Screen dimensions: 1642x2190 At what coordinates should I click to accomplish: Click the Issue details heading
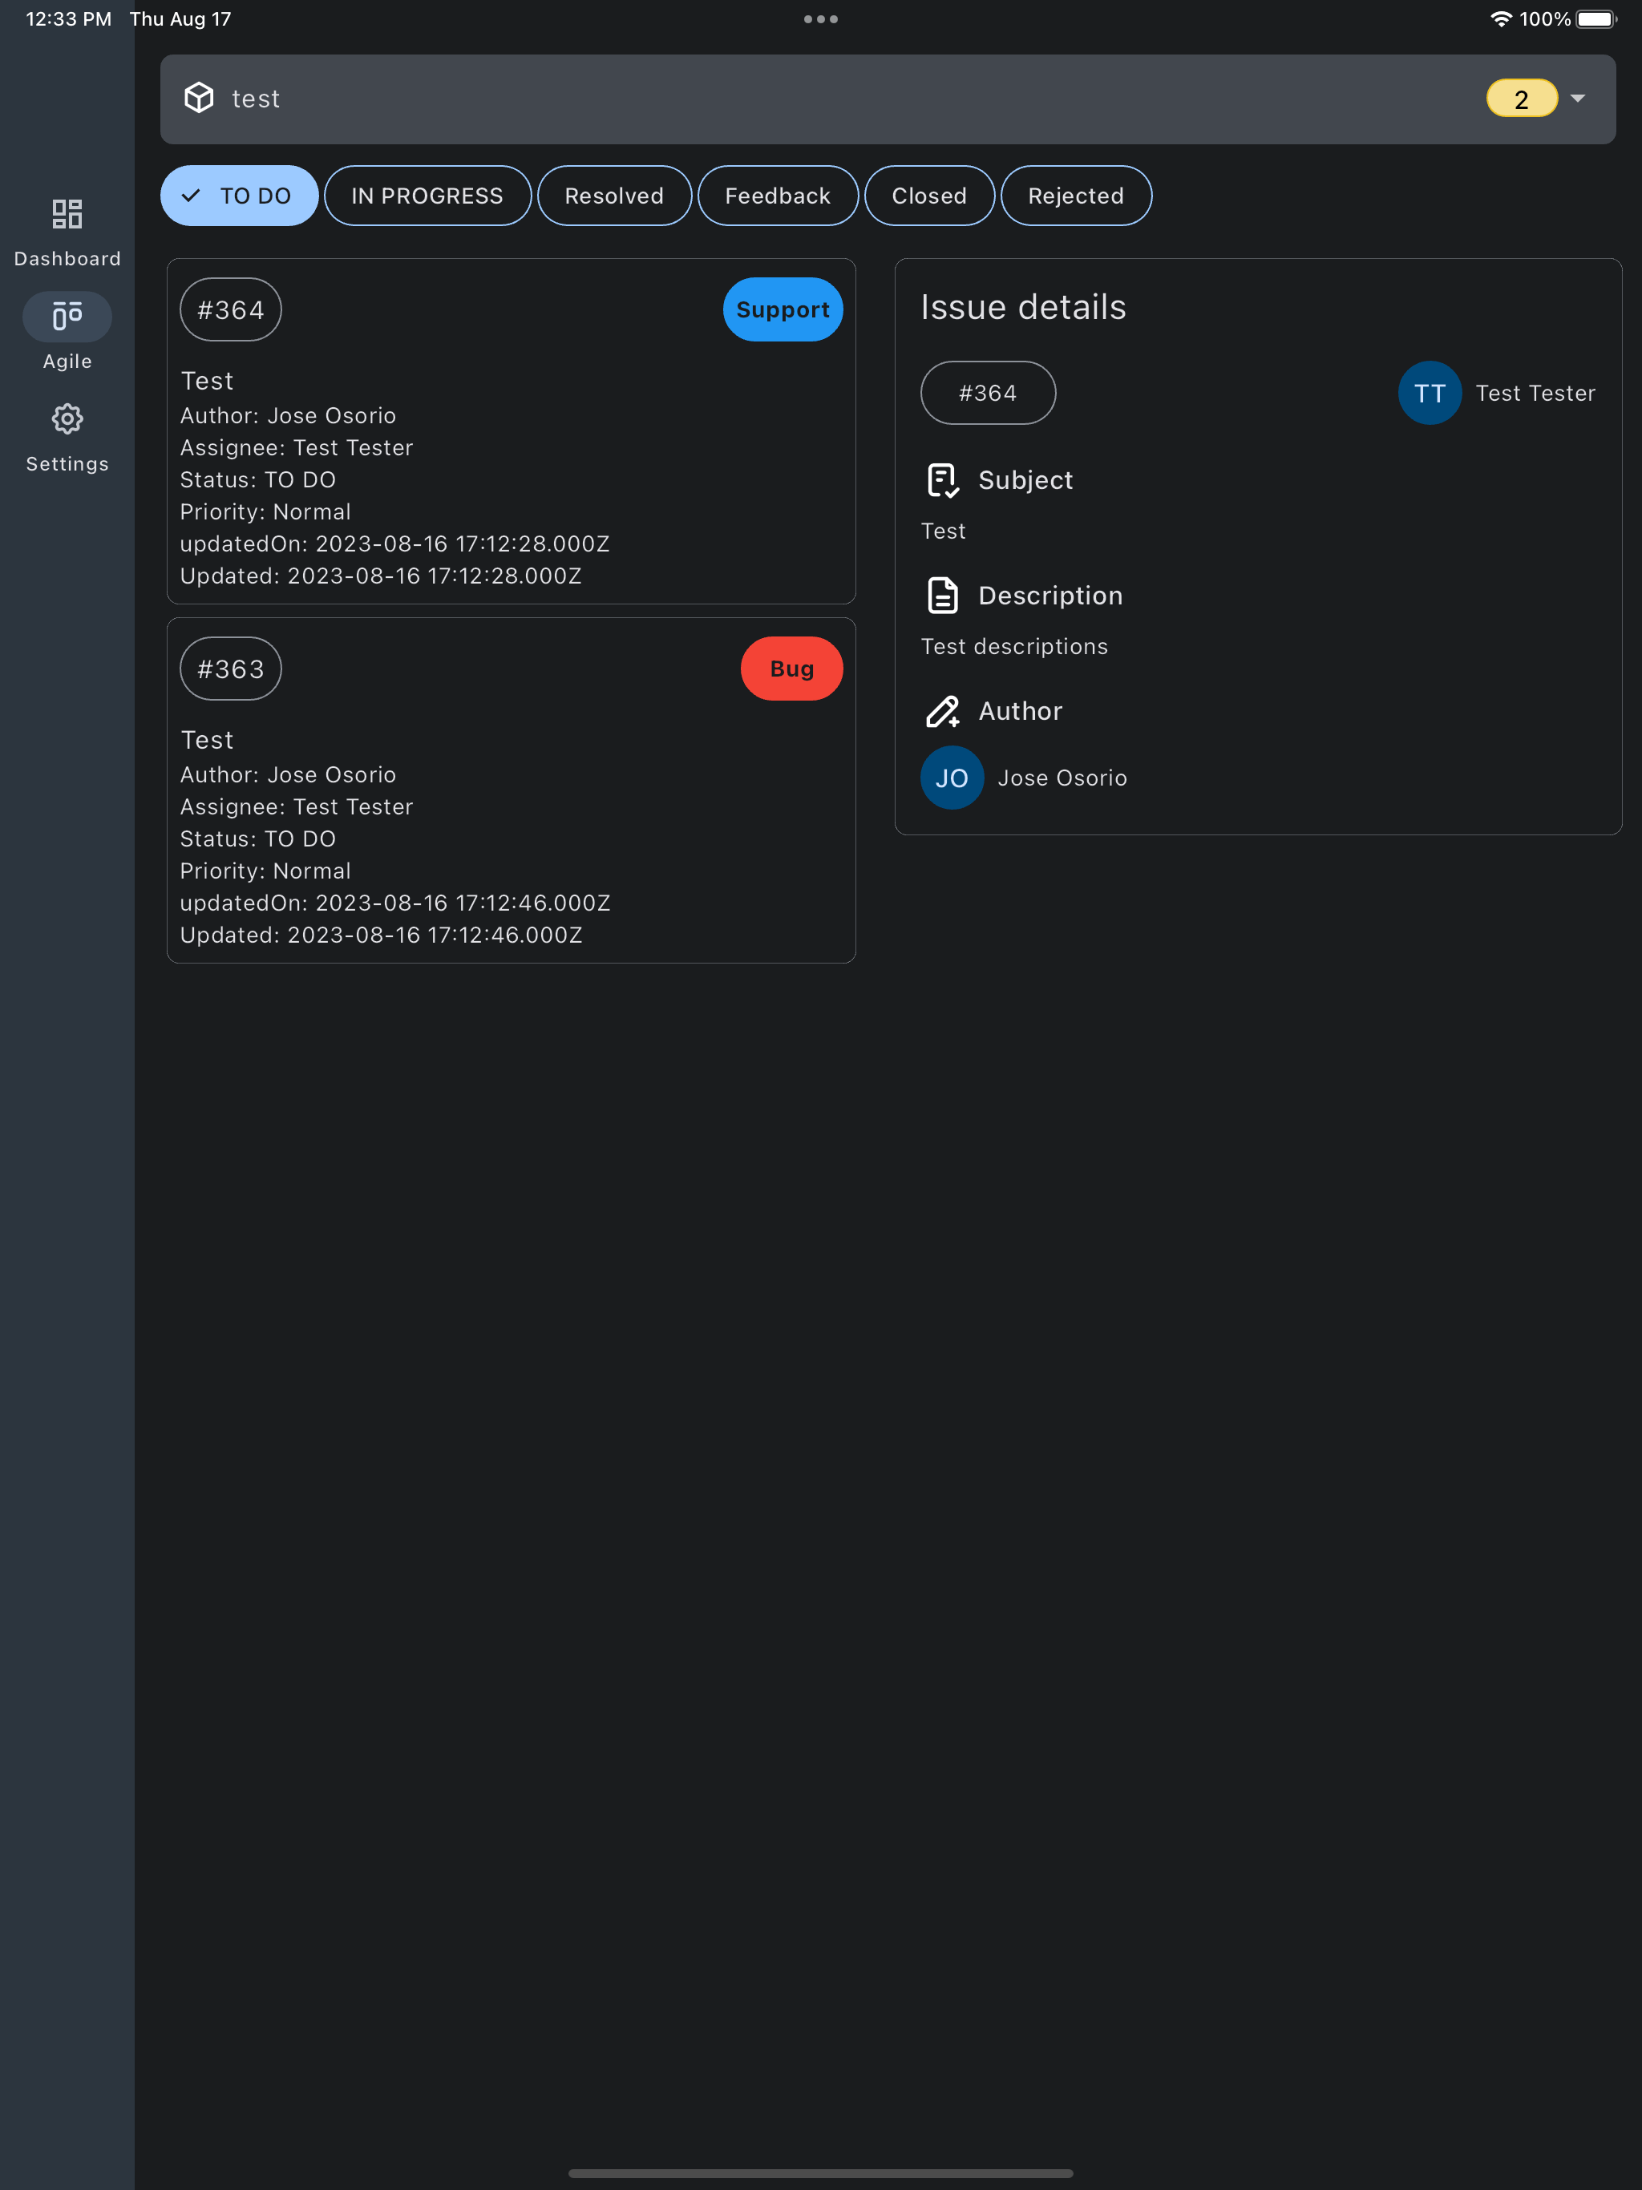point(1023,307)
